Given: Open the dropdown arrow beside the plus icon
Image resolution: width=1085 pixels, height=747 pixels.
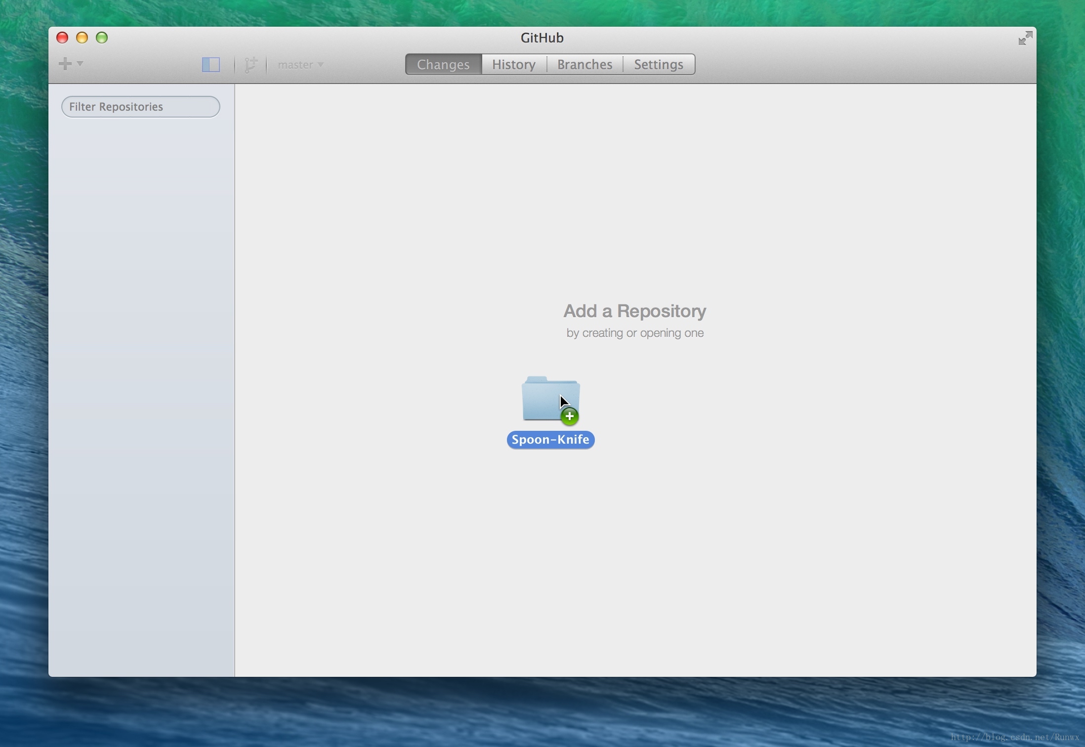Looking at the screenshot, I should coord(80,64).
